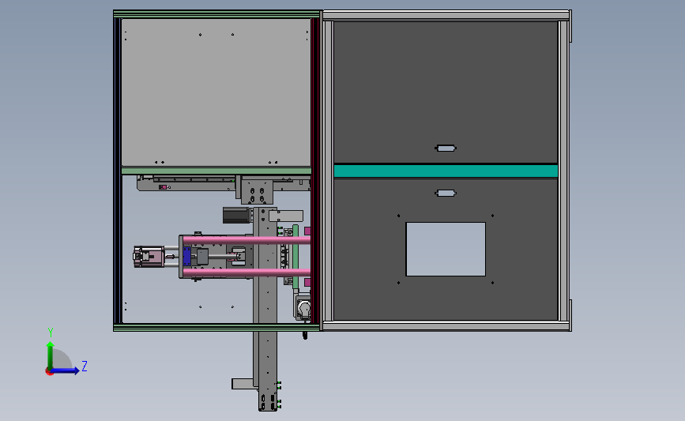Select the rectangular window cutout in the dark panel
The image size is (685, 421).
pos(446,250)
